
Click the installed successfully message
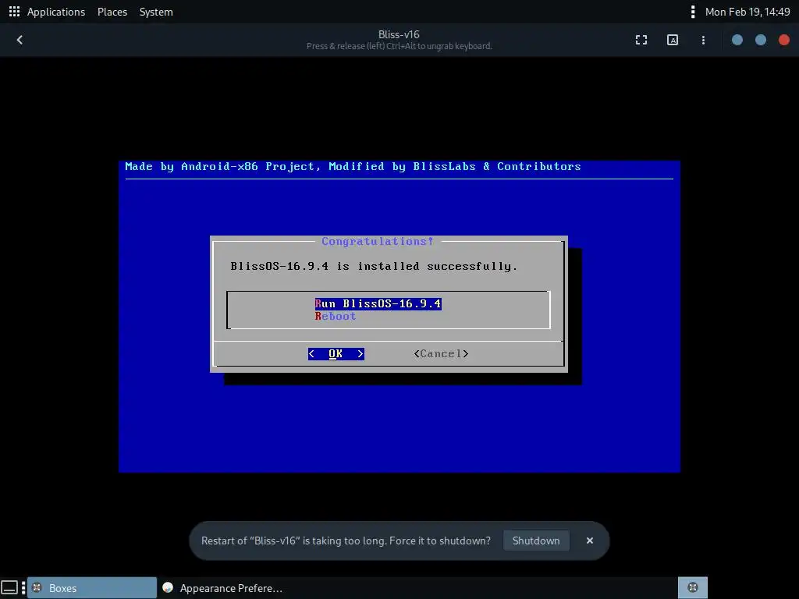[374, 267]
